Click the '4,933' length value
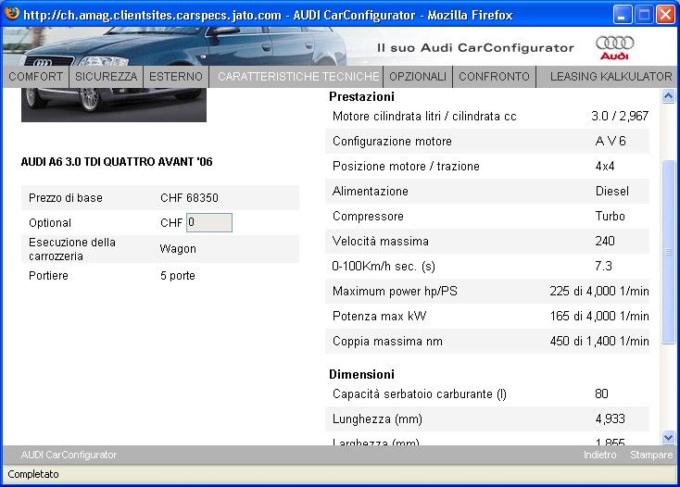The image size is (680, 487). pos(611,419)
